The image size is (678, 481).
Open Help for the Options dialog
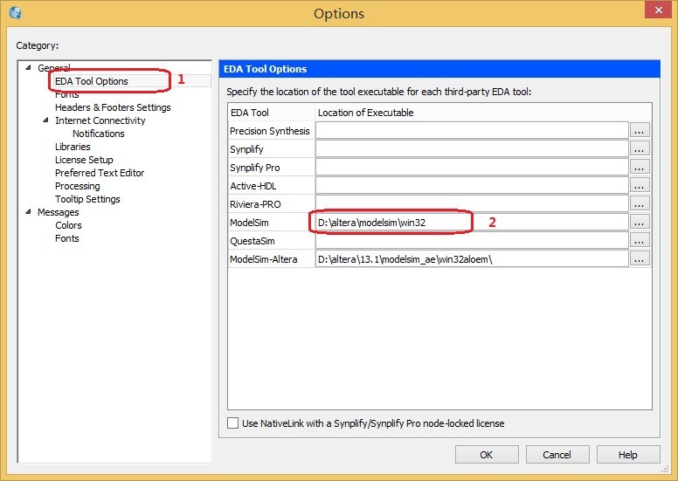click(627, 455)
